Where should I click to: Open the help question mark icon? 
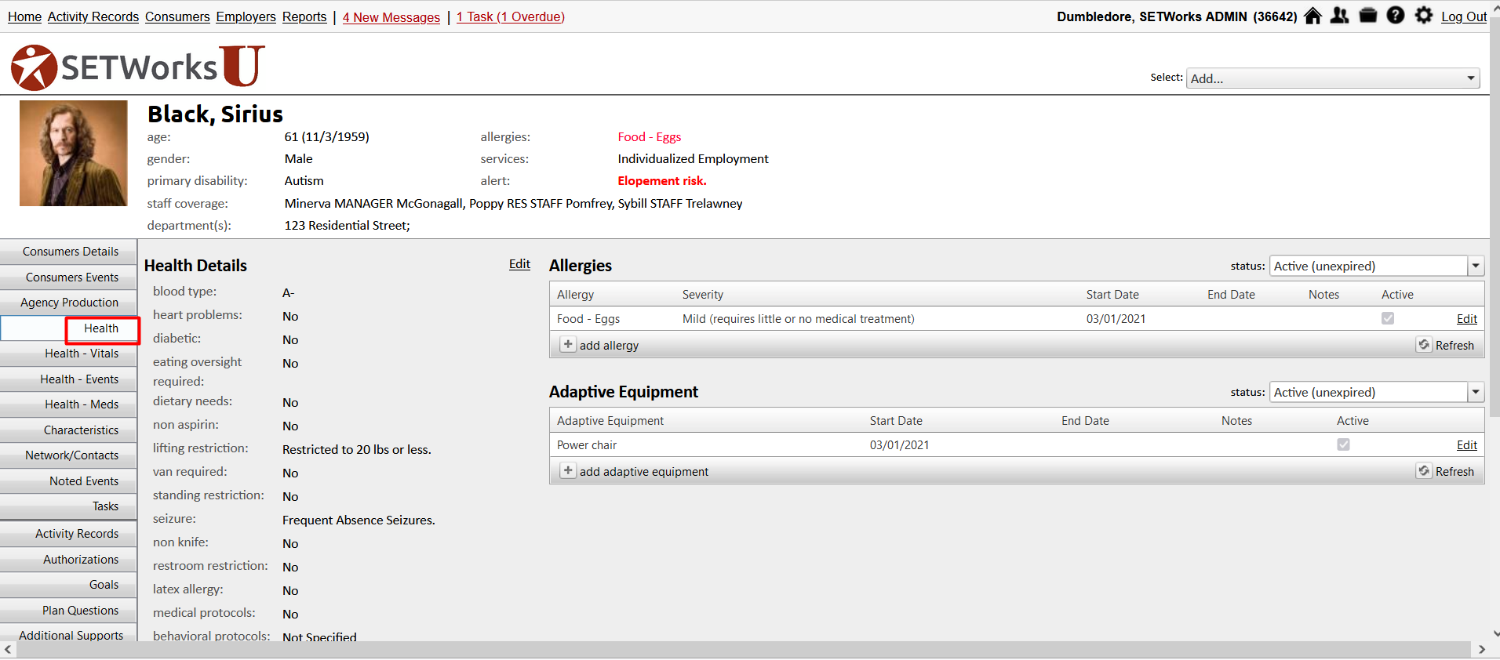click(x=1396, y=16)
